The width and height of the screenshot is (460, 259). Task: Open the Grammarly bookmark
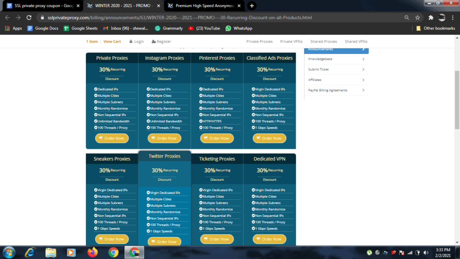pos(169,28)
